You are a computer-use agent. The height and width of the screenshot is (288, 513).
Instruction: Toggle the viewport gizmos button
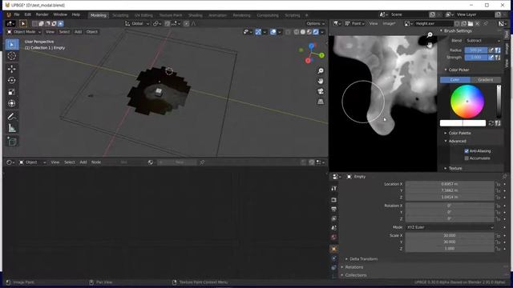click(x=258, y=32)
